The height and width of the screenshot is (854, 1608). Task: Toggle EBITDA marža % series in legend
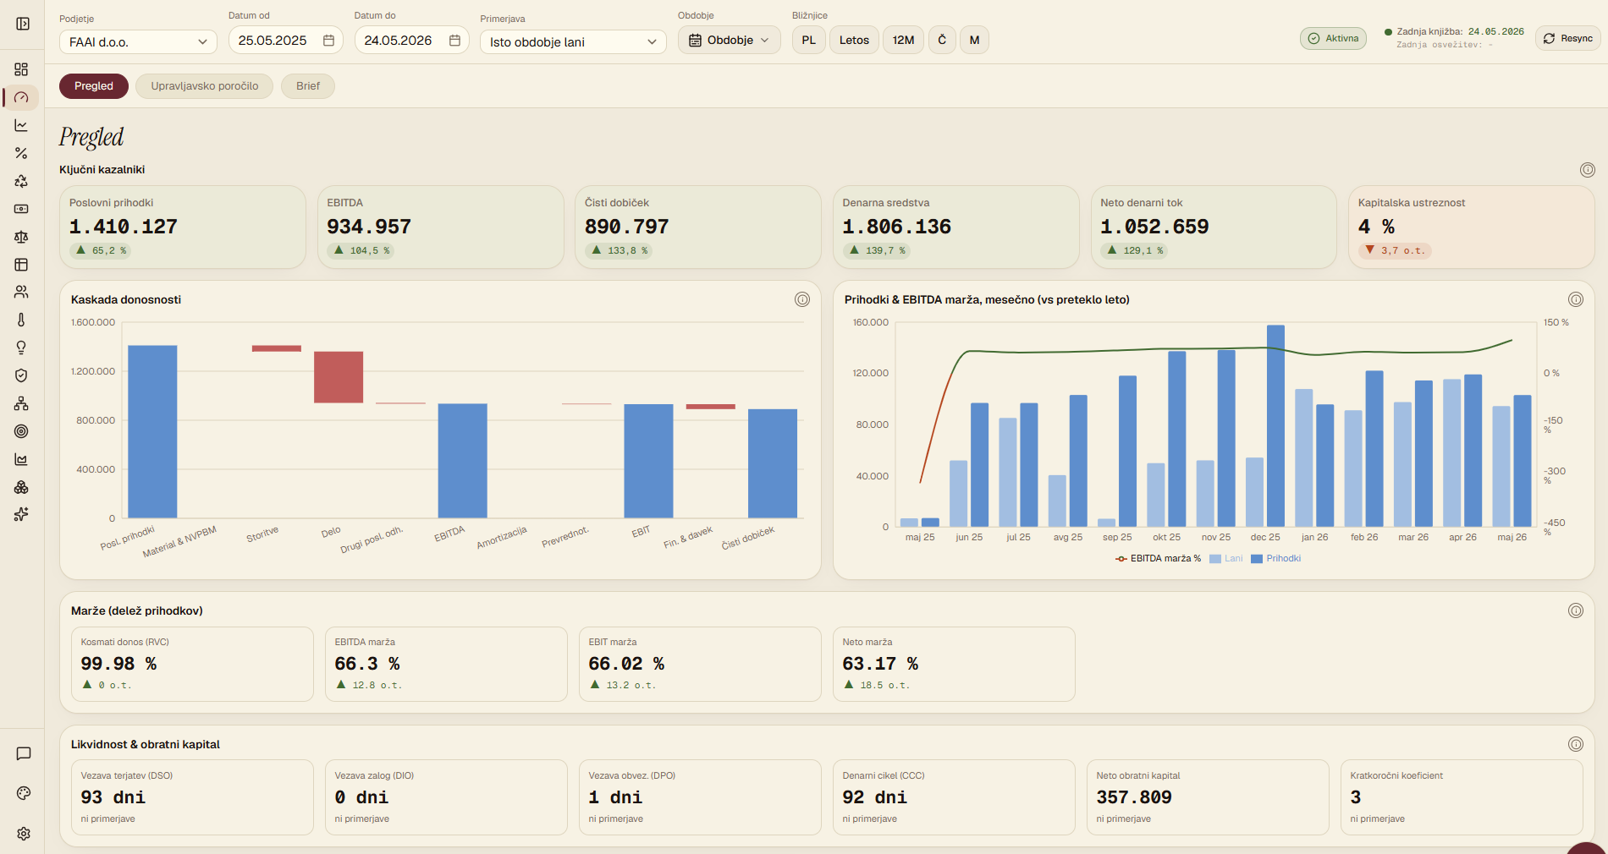click(x=1158, y=559)
